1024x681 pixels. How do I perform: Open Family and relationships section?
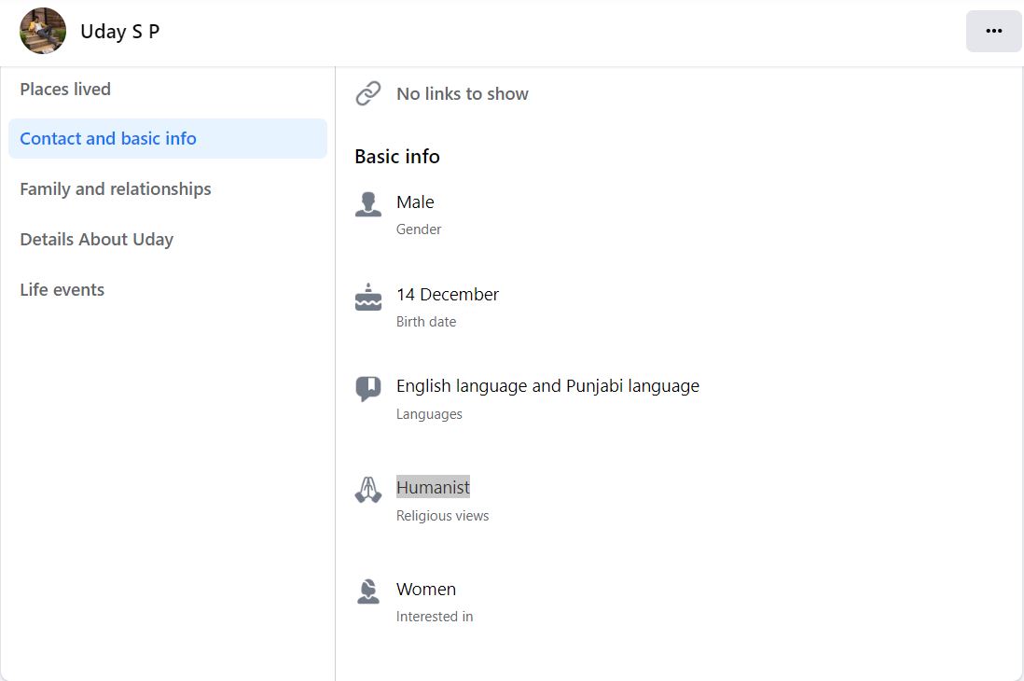(x=116, y=188)
